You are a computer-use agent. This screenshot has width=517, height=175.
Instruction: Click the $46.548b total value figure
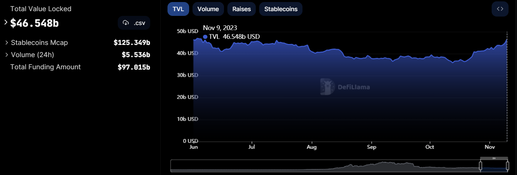[35, 23]
